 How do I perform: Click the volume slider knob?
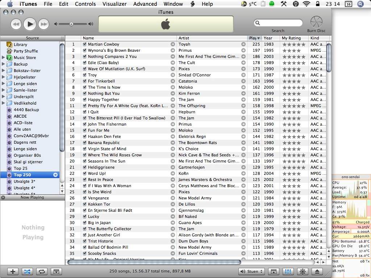coord(71,24)
